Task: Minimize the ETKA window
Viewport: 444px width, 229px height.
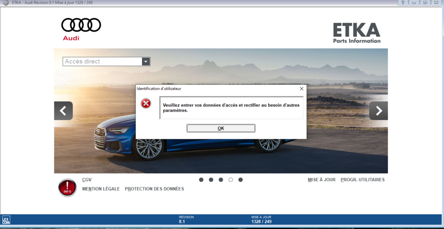Action: tap(414, 2)
